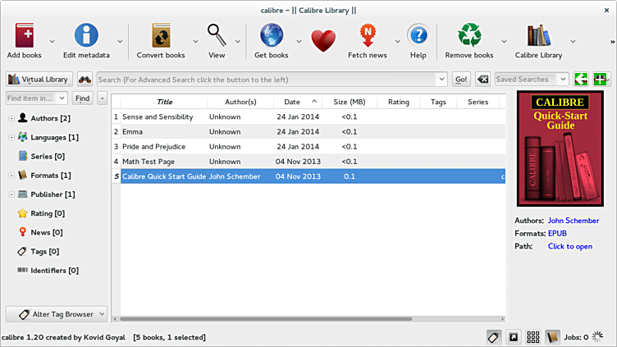Screen dimensions: 617x347
Task: Open Edit metadata from the toolbar
Action: [x=86, y=36]
